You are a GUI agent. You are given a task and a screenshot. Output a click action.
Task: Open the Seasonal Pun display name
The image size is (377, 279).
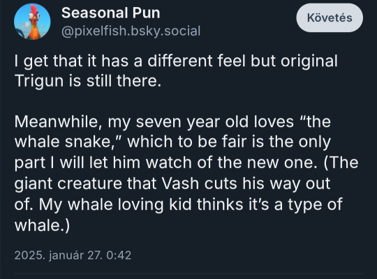[110, 13]
